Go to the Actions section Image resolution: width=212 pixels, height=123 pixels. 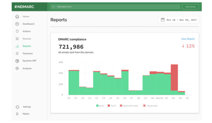(27, 31)
